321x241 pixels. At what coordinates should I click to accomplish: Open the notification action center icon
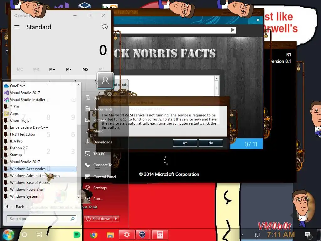click(x=308, y=235)
